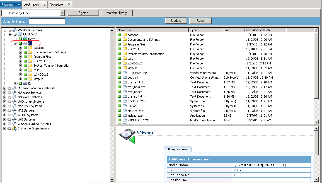Image resolution: width=322 pixels, height=183 pixels.
Task: Open the Restore by Tree dropdown
Action: click(x=62, y=13)
